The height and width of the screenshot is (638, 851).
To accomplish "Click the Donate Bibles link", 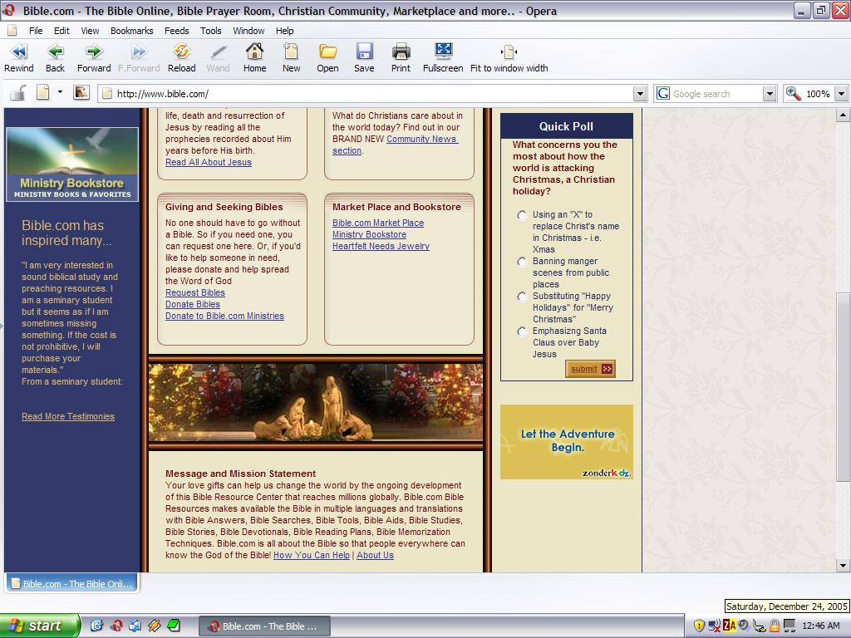I will click(193, 304).
